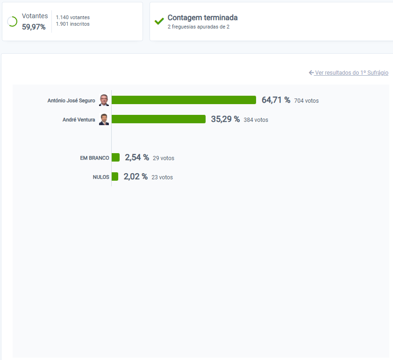Click the left arrow icon before Ver resultados
The width and height of the screenshot is (393, 360).
coord(311,73)
